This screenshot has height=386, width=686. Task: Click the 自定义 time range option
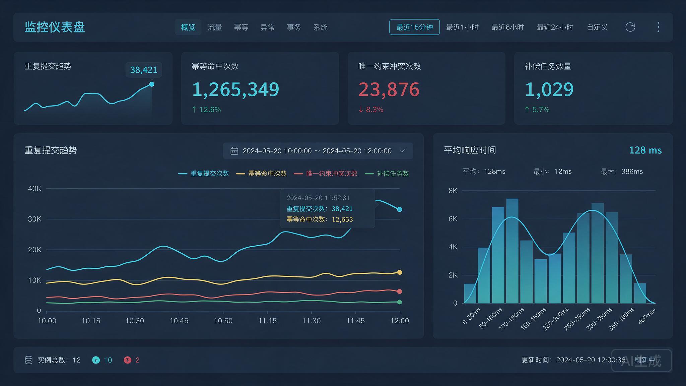(x=597, y=27)
